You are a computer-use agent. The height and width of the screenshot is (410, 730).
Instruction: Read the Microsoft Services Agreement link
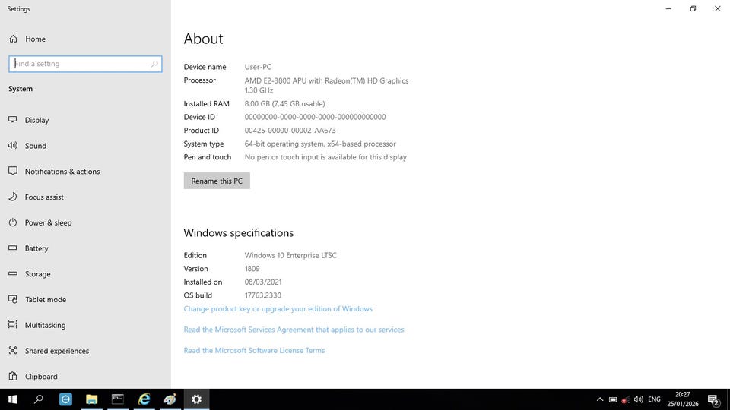(294, 329)
